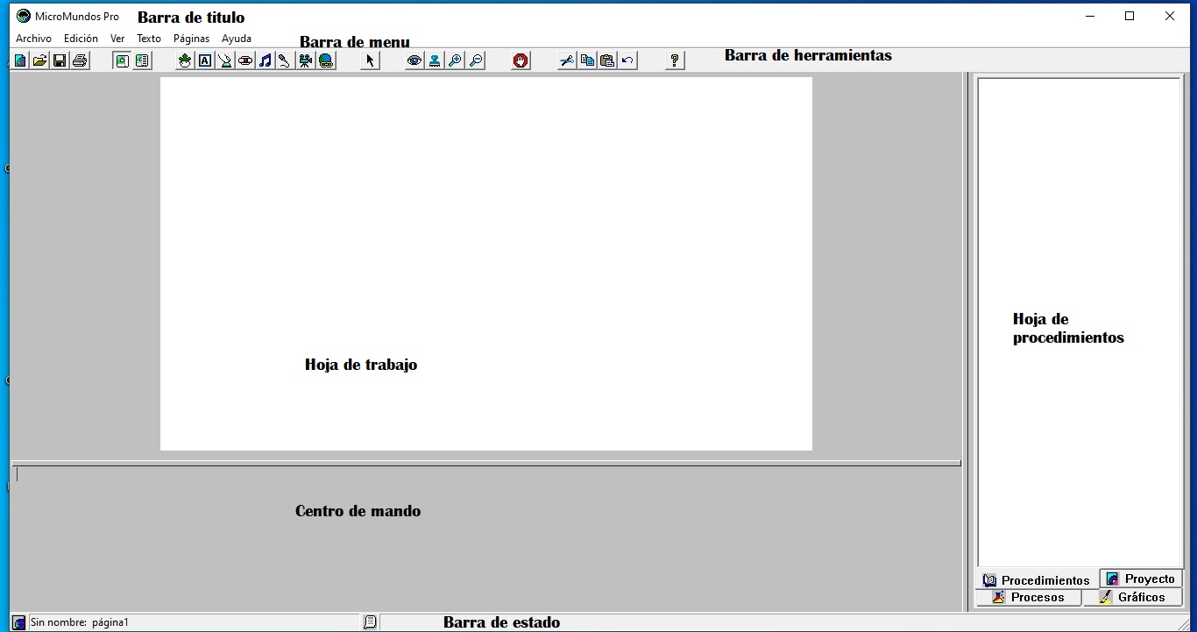This screenshot has height=632, width=1197.
Task: Create a new project from the toolbar
Action: [x=20, y=60]
